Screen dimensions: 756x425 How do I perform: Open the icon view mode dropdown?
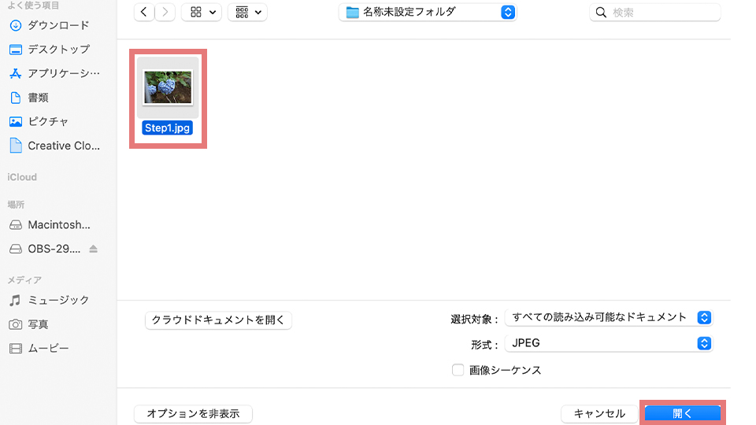pos(202,12)
